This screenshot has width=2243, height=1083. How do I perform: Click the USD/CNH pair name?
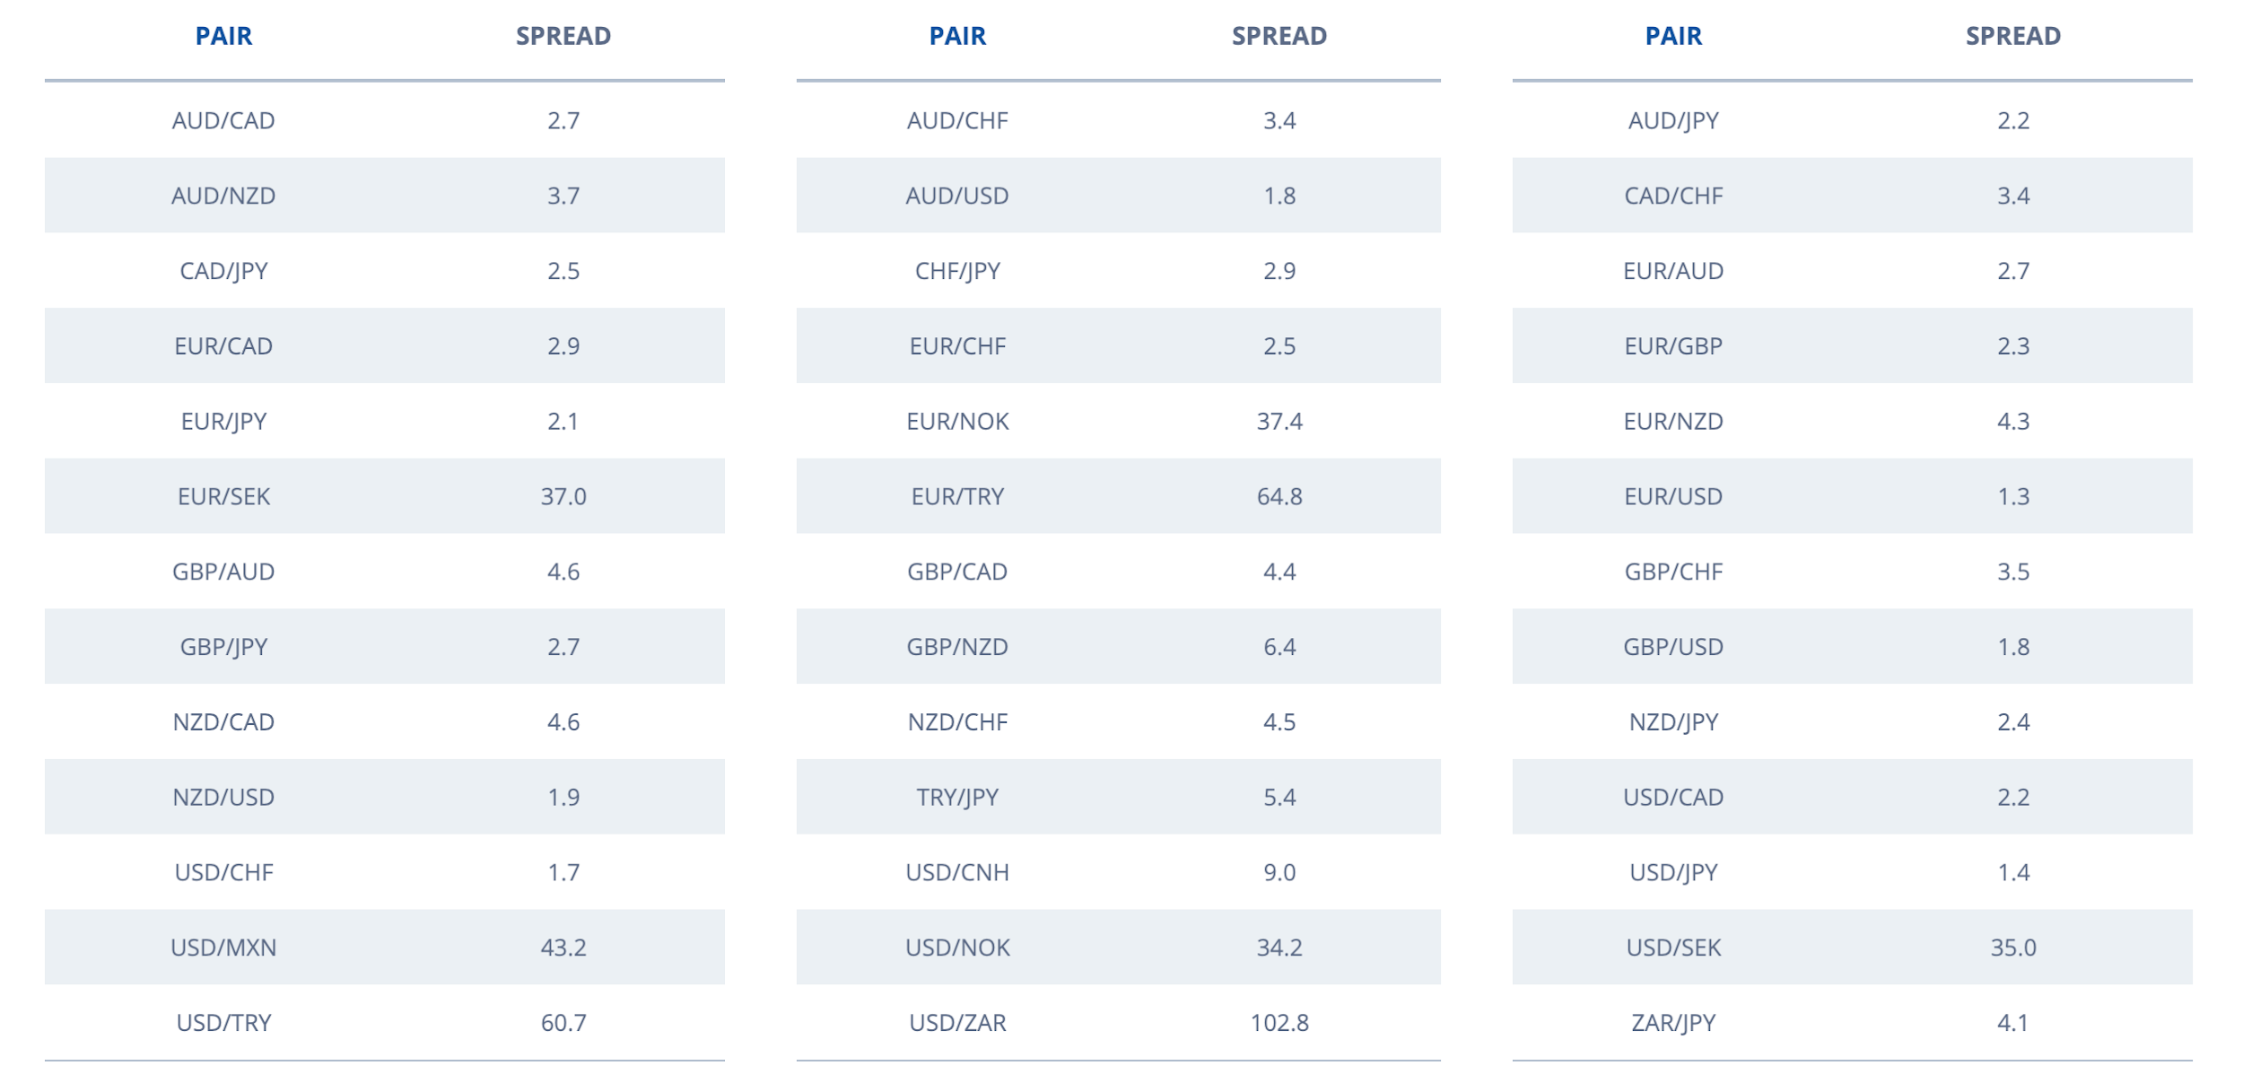tap(957, 872)
